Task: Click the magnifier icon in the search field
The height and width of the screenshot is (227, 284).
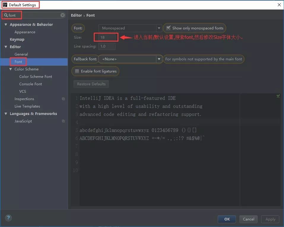Action: [7, 15]
